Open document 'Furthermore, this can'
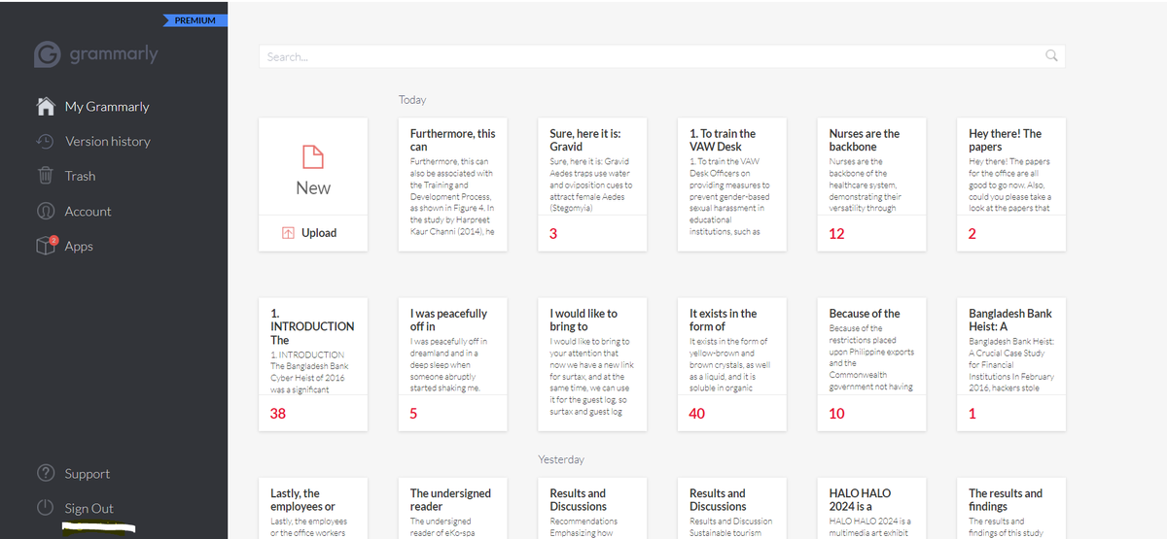Viewport: 1167px width, 539px height. tap(453, 185)
